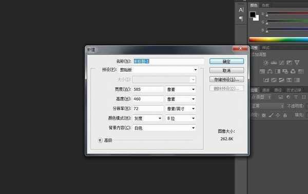Click the 不透明度 opacity label in Layers panel

pyautogui.click(x=296, y=106)
